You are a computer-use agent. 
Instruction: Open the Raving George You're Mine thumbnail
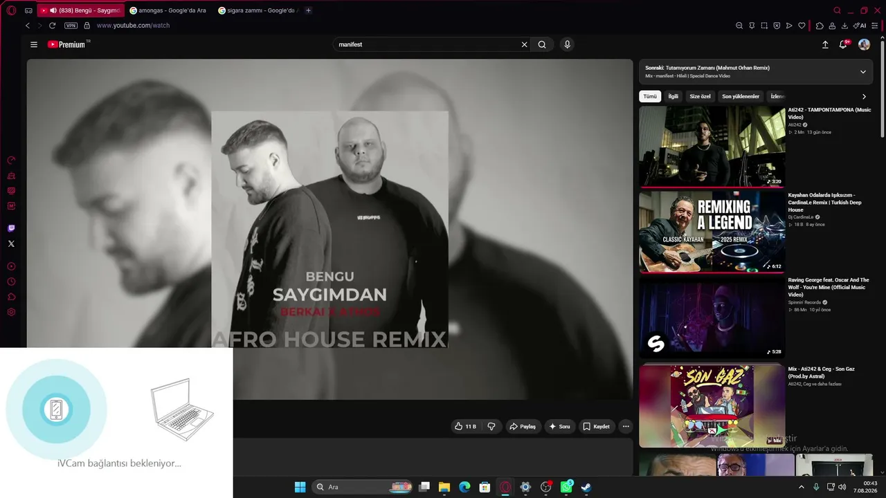click(x=712, y=317)
